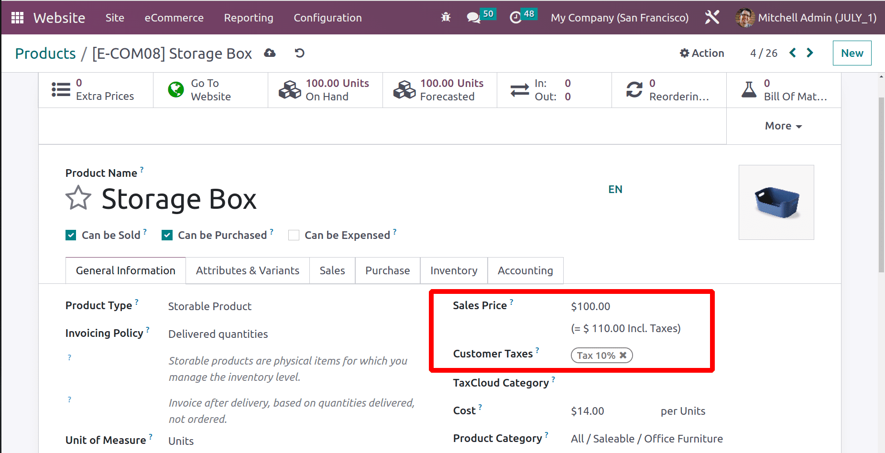885x453 pixels.
Task: Open the Reporting menu
Action: (249, 18)
